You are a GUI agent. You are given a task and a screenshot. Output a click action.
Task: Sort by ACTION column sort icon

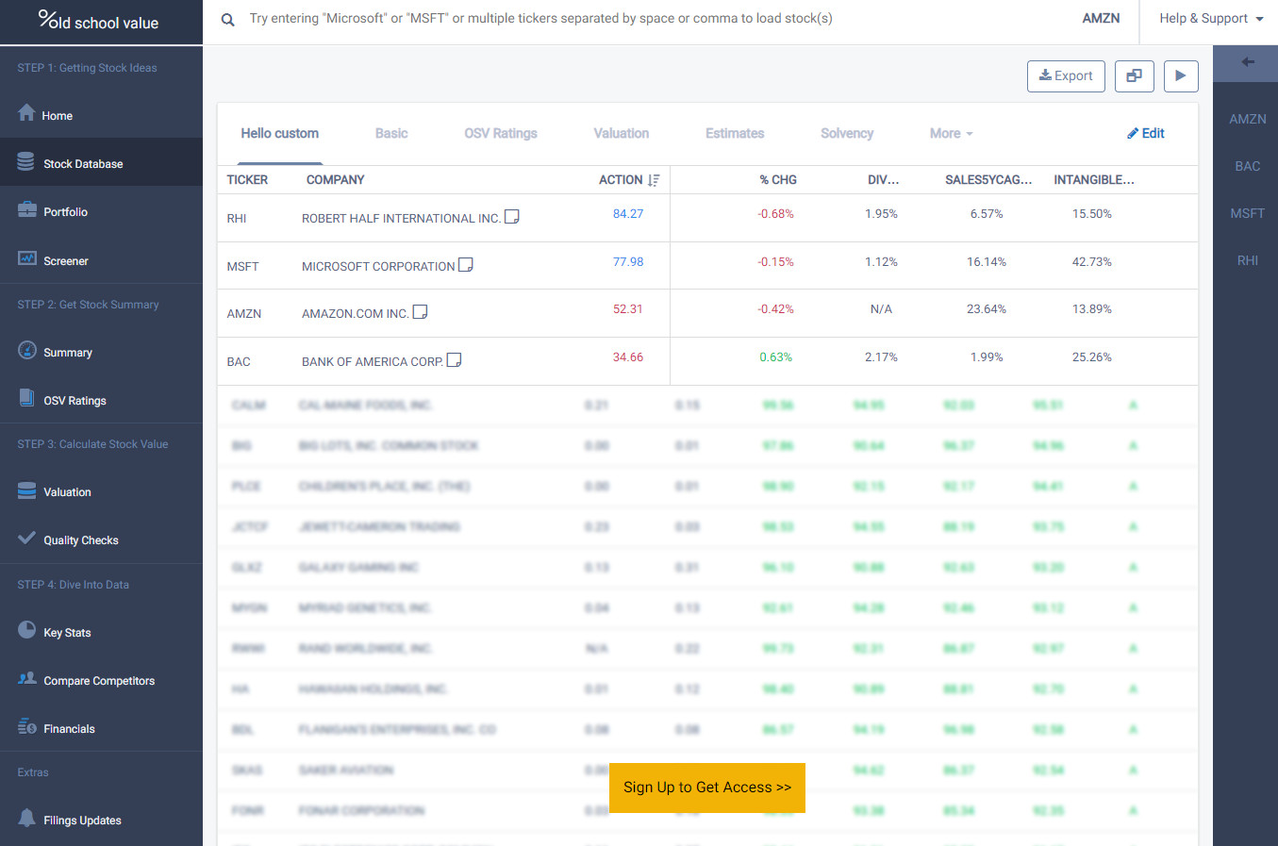coord(654,180)
